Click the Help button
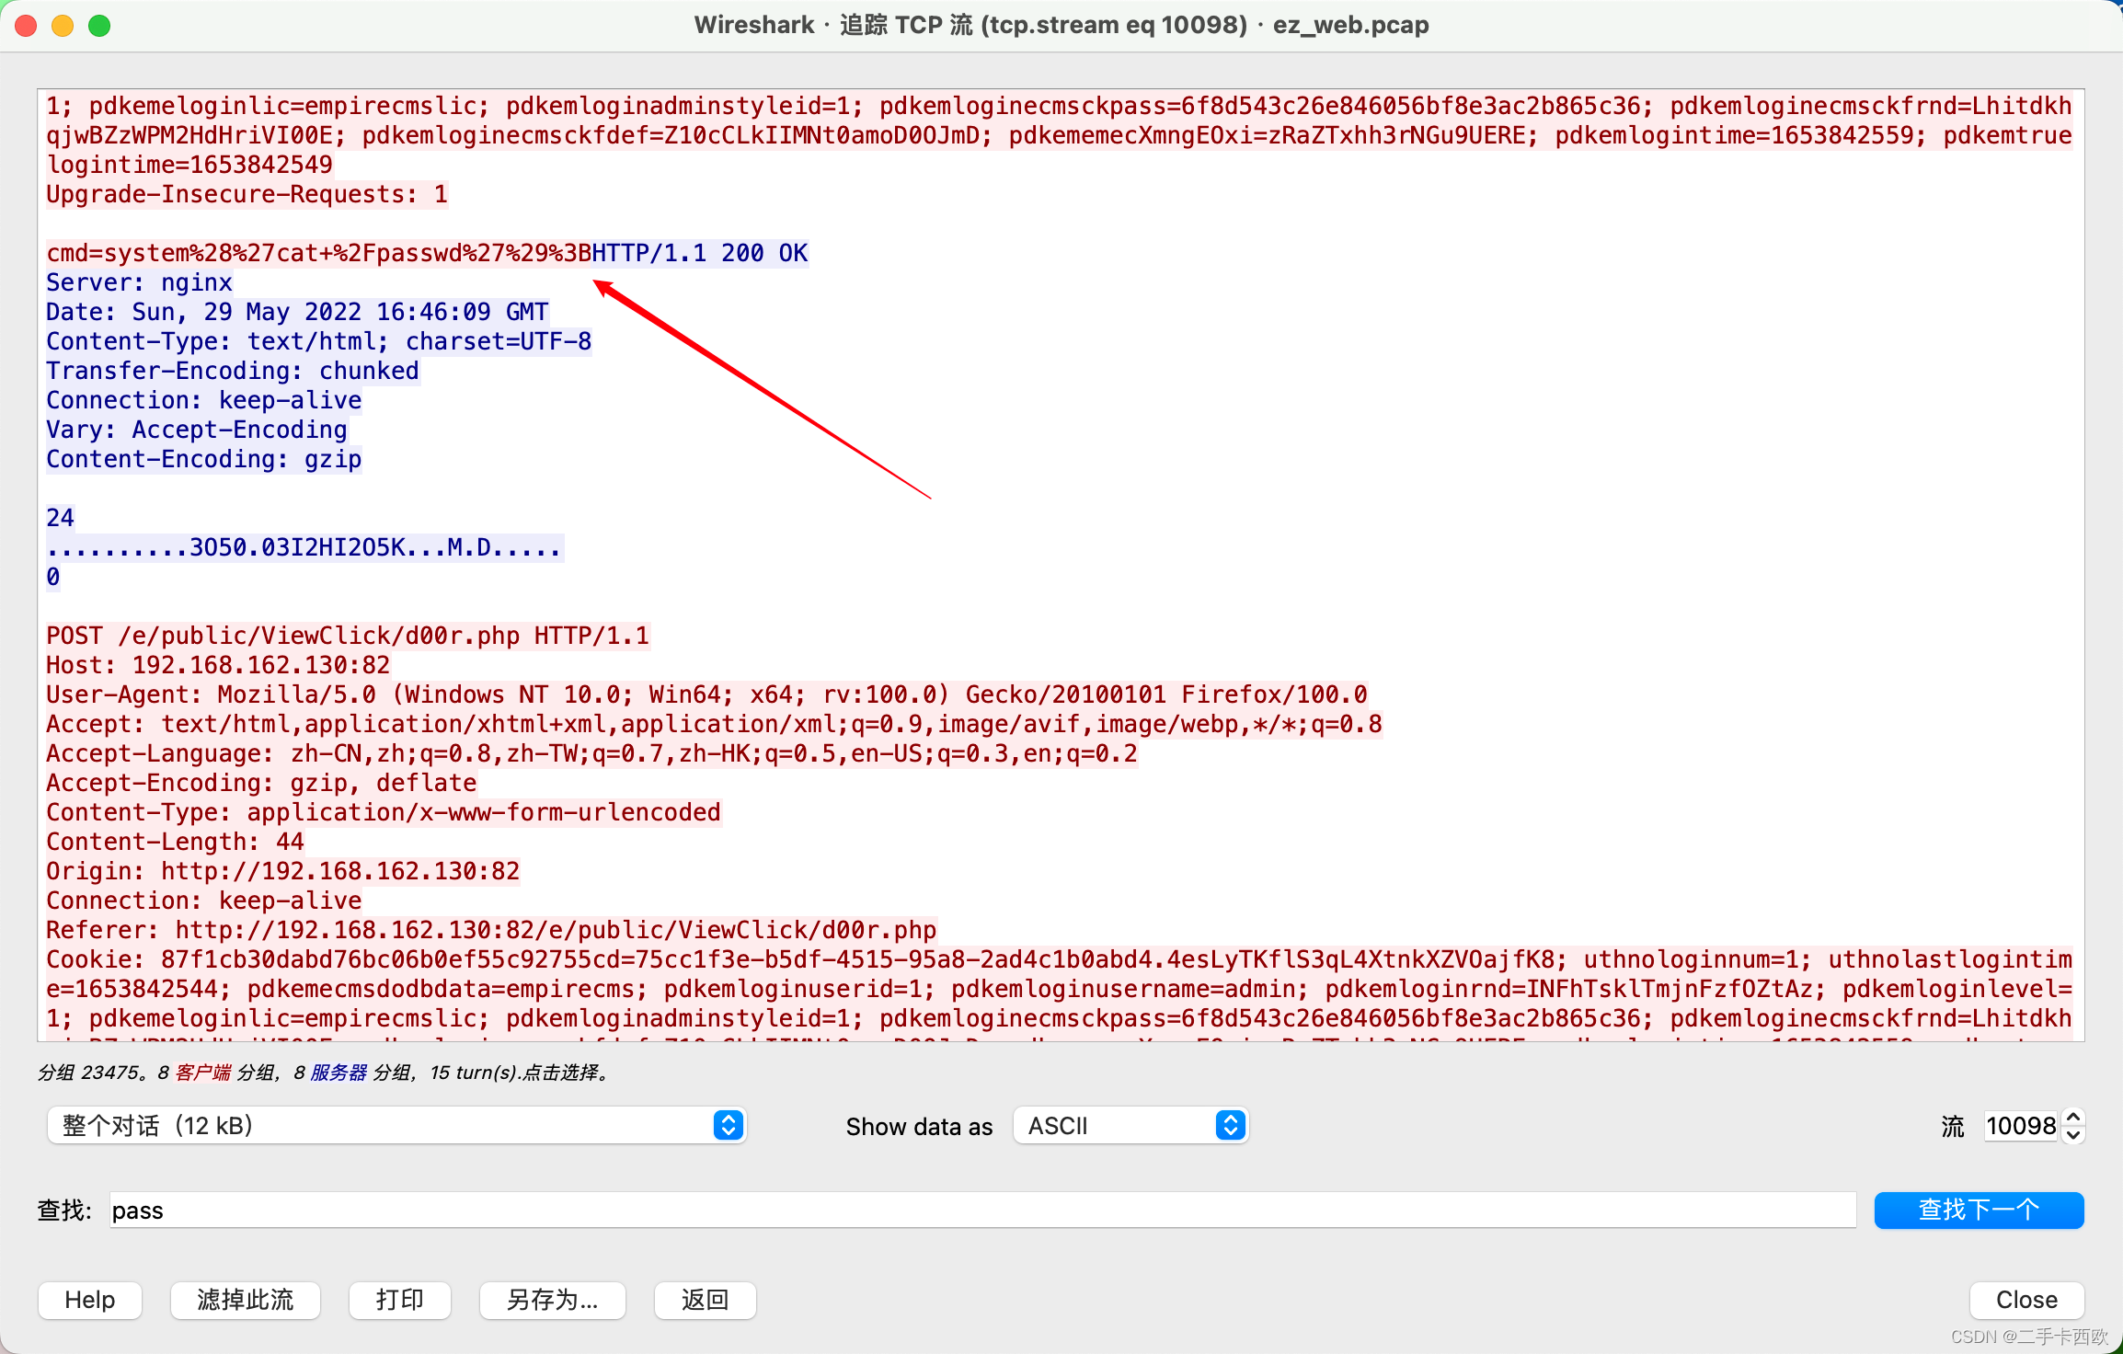The height and width of the screenshot is (1354, 2123). pyautogui.click(x=90, y=1300)
